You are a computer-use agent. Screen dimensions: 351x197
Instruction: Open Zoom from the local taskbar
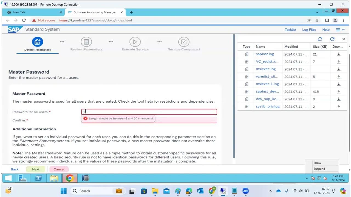point(245,191)
